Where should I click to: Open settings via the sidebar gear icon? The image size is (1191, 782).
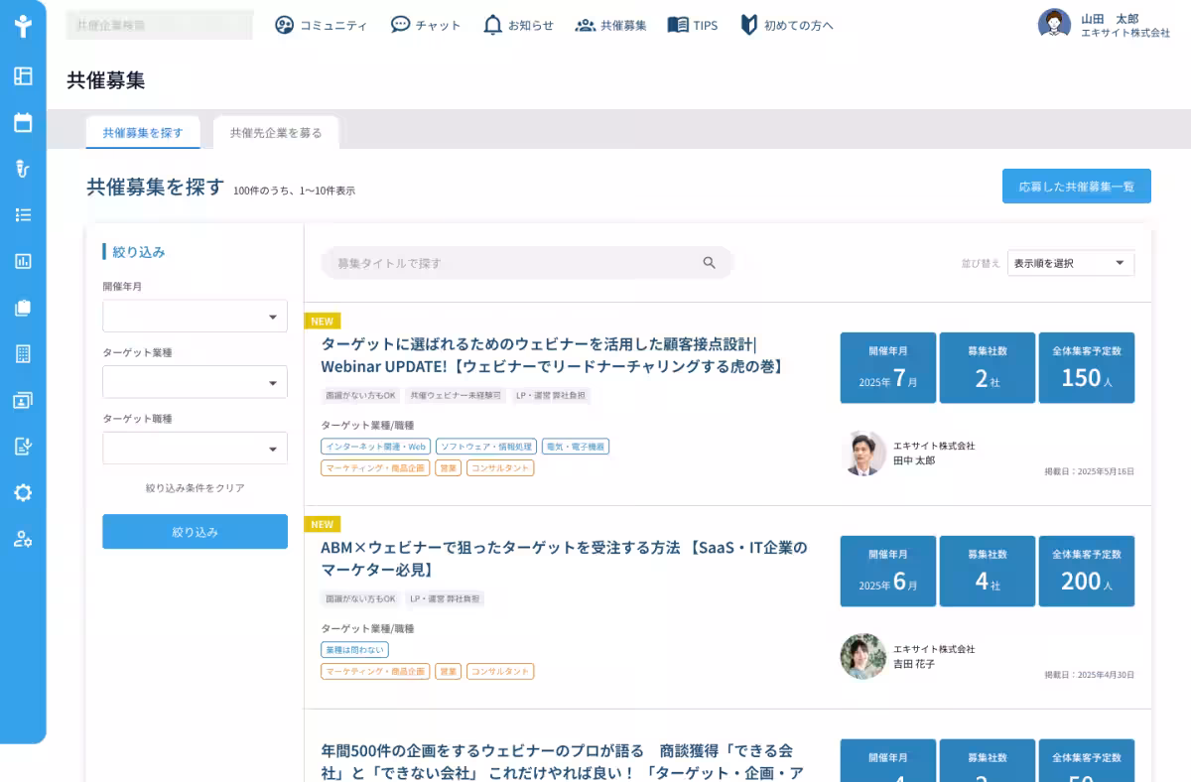[x=23, y=492]
